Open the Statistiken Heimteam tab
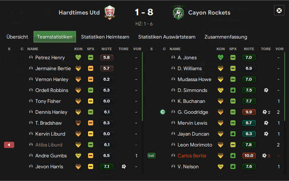Viewport: 289px width, 181px height. point(105,37)
